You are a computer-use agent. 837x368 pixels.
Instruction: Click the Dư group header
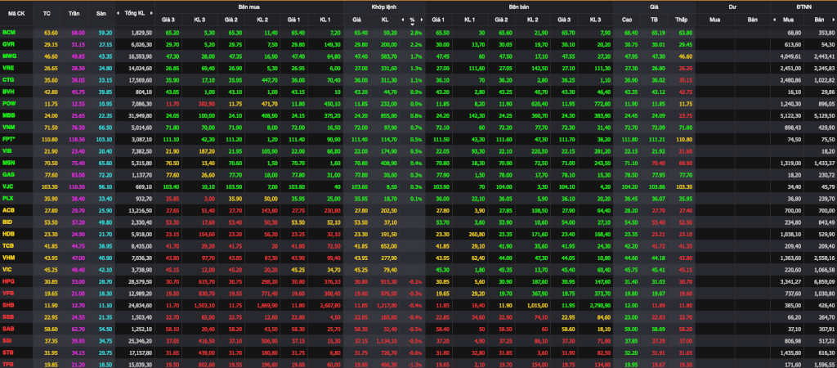pyautogui.click(x=732, y=7)
